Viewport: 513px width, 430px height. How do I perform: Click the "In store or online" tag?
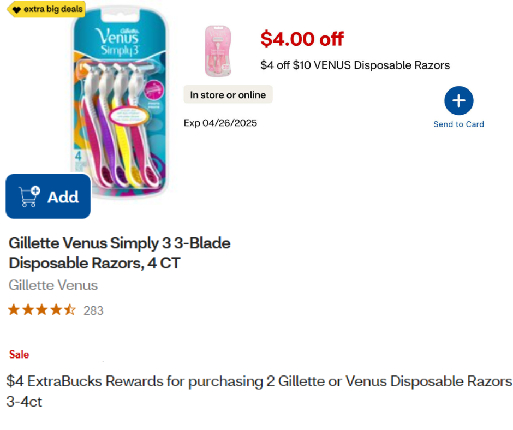pos(228,95)
